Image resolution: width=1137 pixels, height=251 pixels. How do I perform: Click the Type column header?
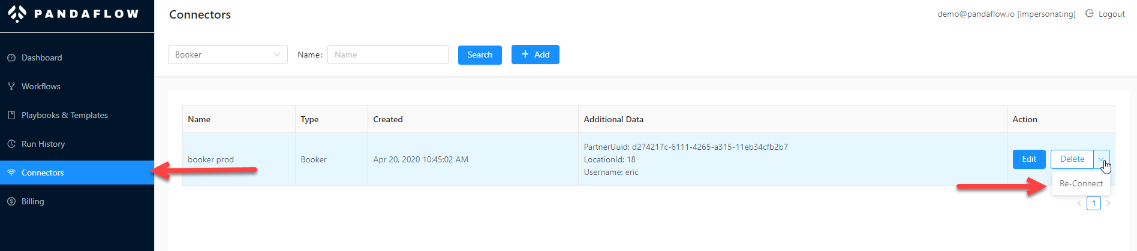click(332, 119)
